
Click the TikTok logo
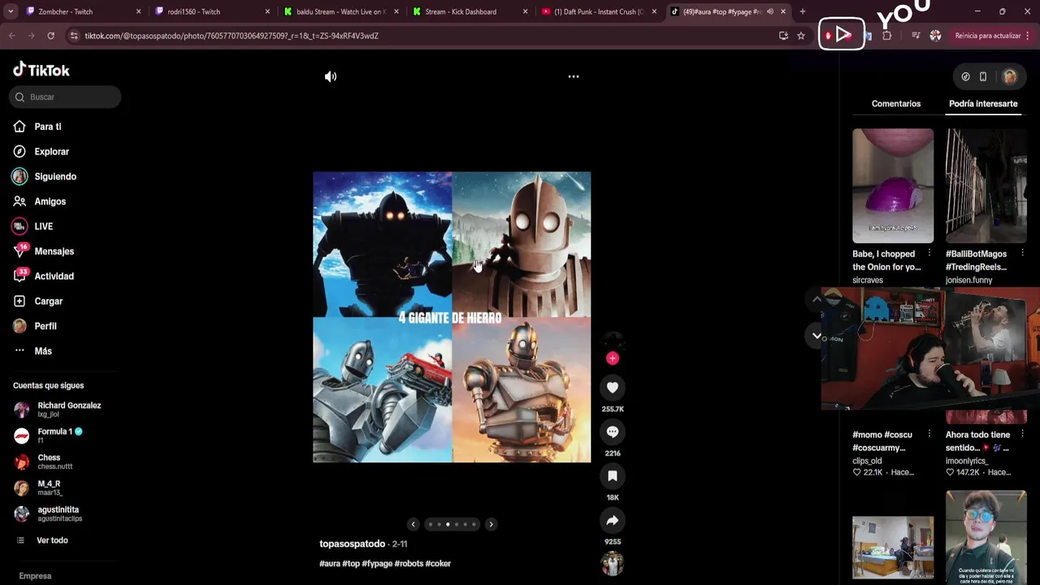(41, 70)
